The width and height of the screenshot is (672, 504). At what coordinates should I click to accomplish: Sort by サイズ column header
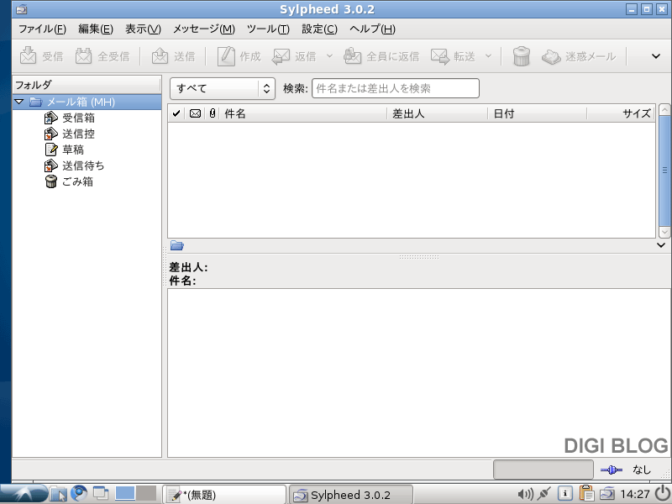coord(621,113)
